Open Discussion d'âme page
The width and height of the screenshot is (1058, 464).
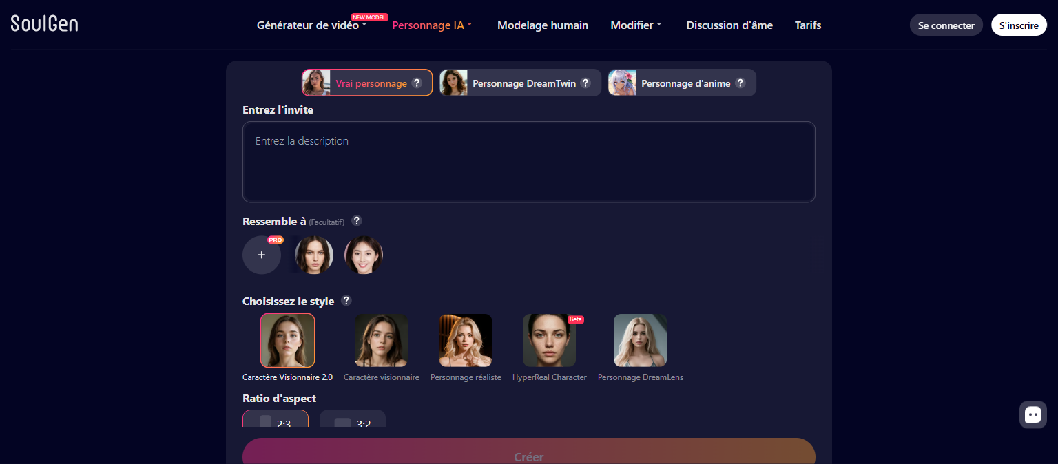click(729, 25)
